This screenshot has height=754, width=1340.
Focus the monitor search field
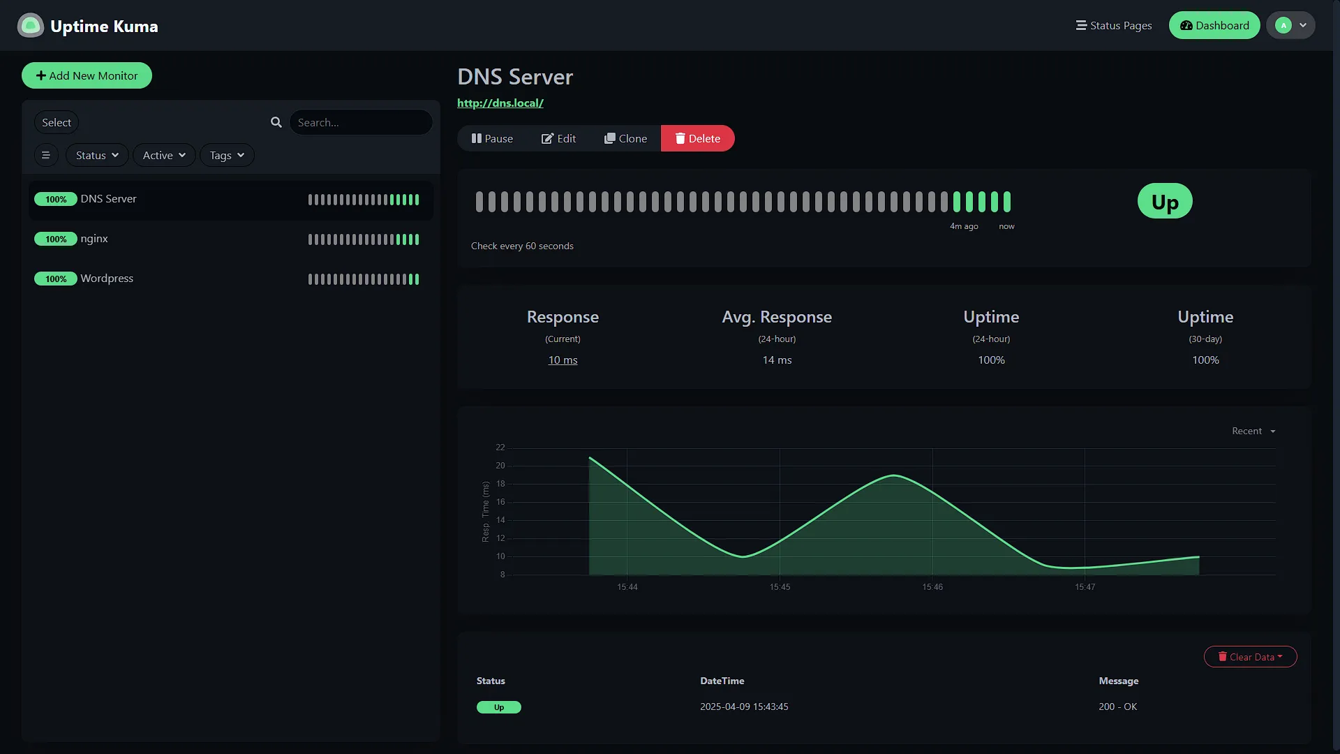361,122
